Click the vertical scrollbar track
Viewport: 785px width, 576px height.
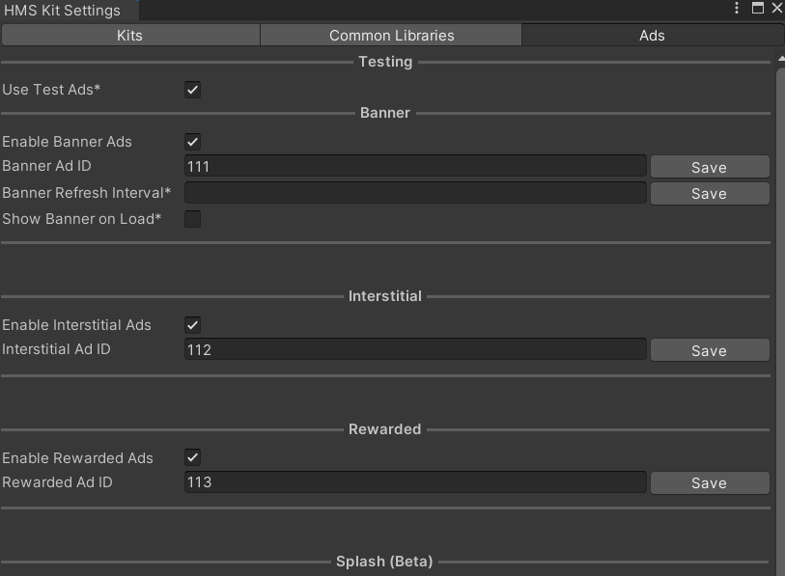[777, 289]
